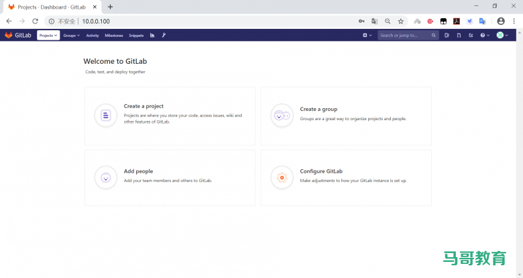Open the Admin area wrench icon
523x278 pixels.
click(x=164, y=35)
